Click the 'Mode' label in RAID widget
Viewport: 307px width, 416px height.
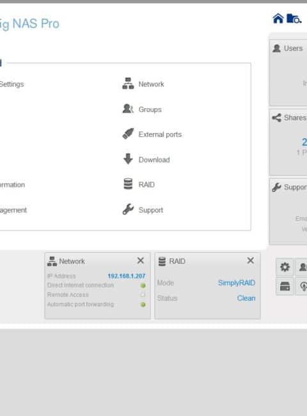pos(166,283)
